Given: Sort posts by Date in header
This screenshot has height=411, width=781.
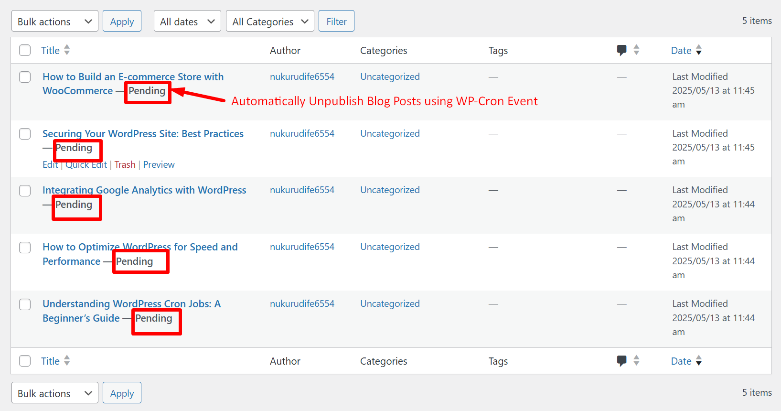Looking at the screenshot, I should (681, 50).
